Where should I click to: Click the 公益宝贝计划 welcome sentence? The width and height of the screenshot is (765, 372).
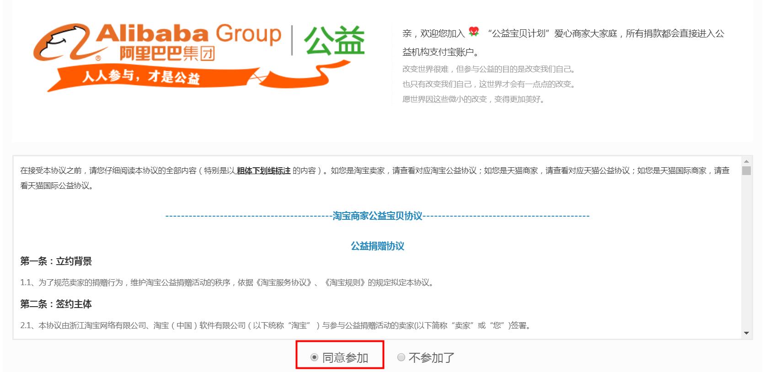tap(563, 33)
